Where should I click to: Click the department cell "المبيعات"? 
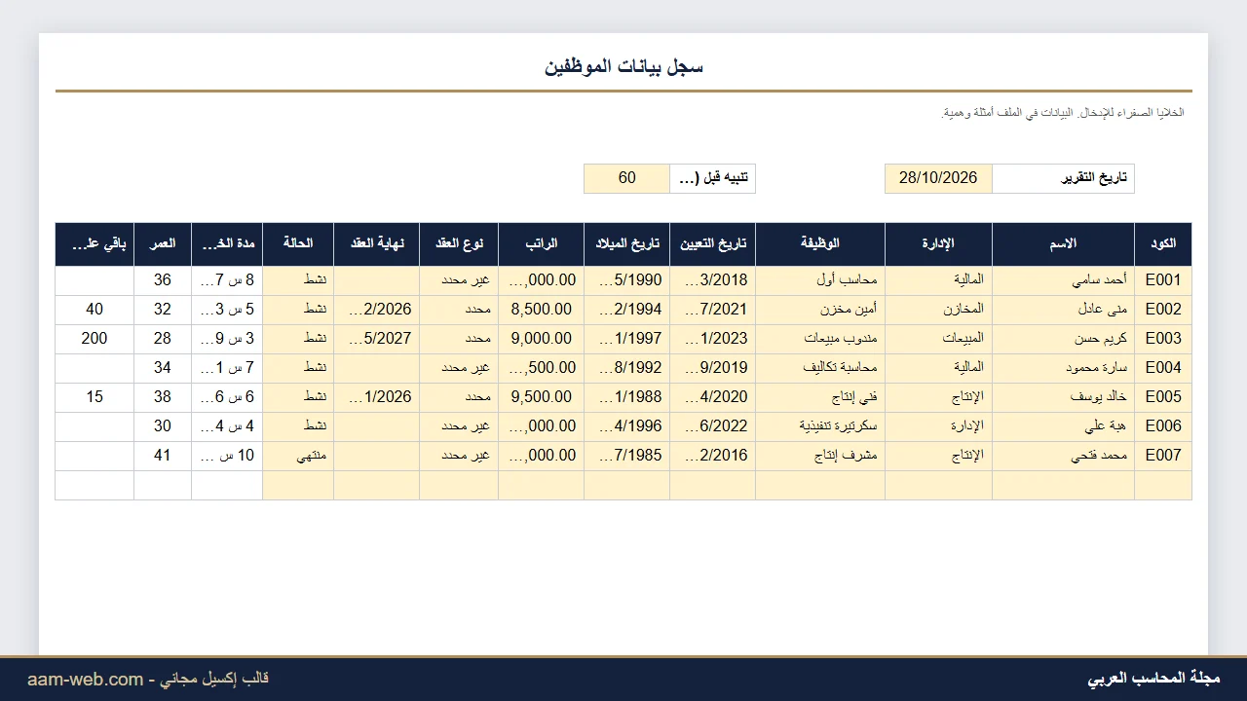tap(938, 339)
